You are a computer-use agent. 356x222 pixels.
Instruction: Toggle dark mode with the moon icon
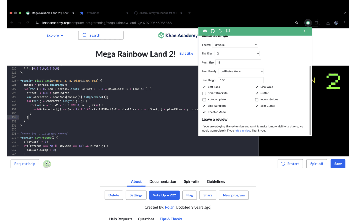pyautogui.click(x=220, y=31)
